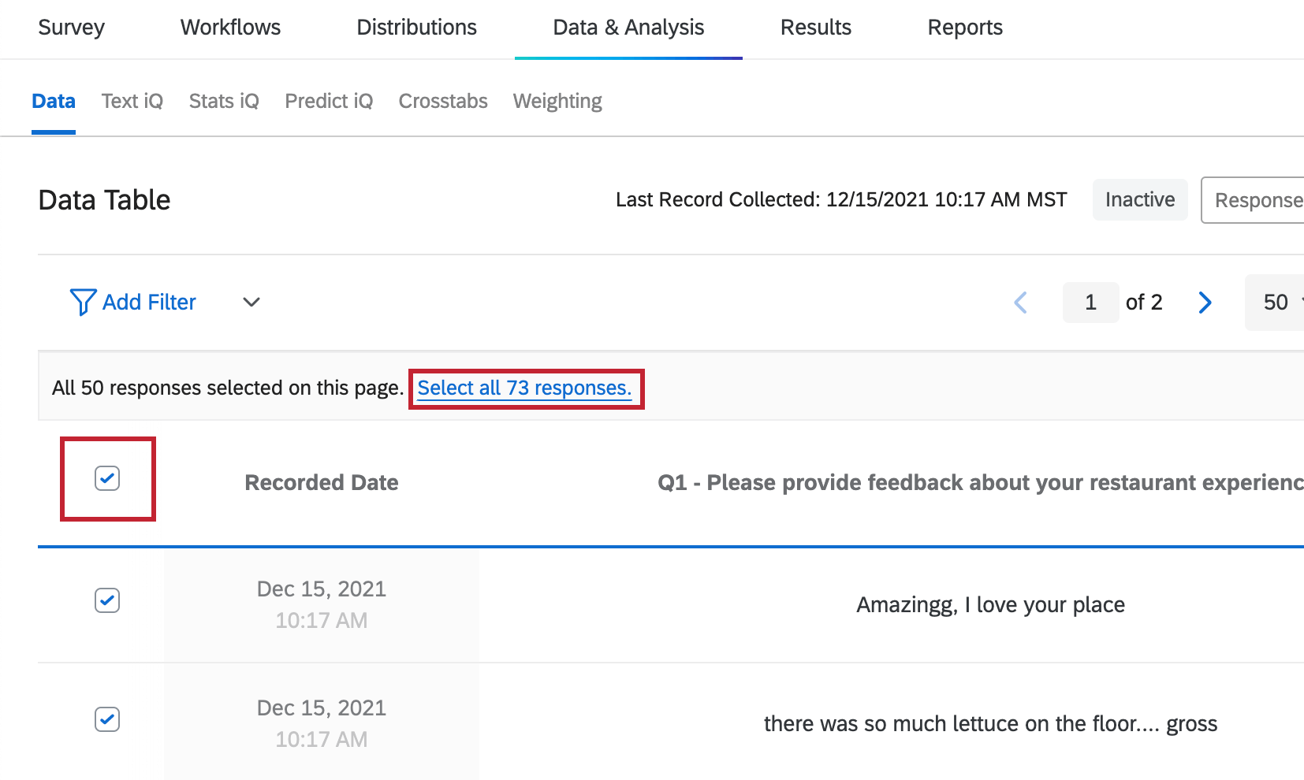Go to the previous page of responses

click(1021, 302)
